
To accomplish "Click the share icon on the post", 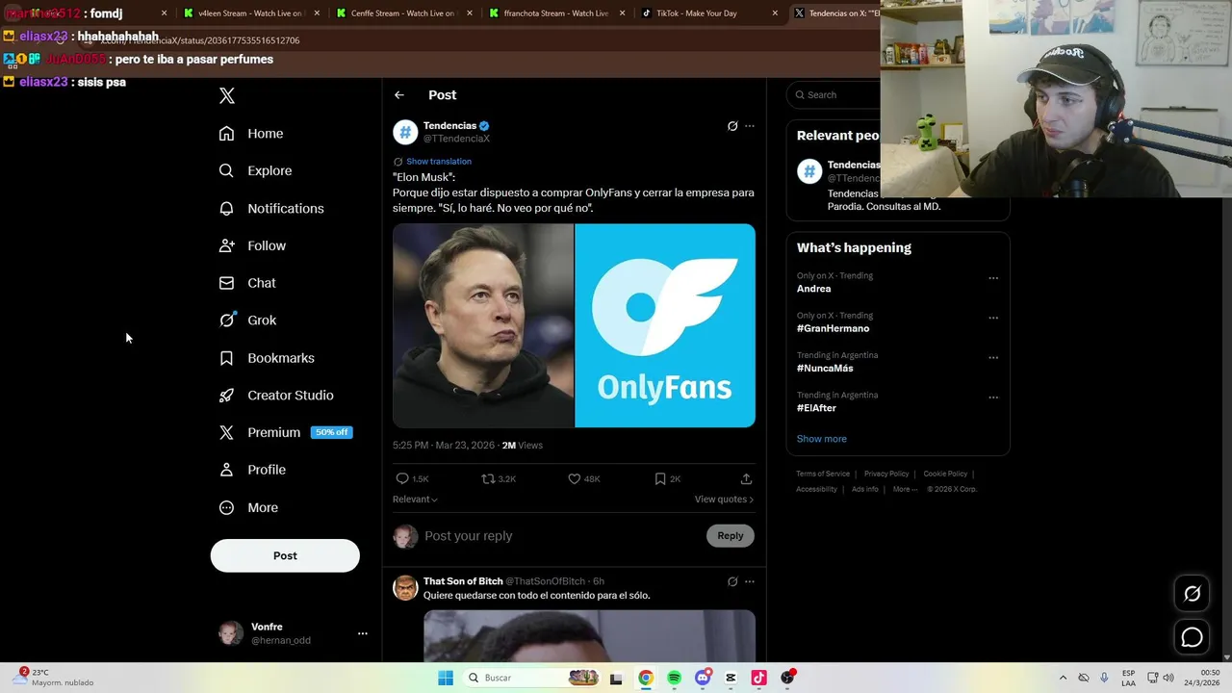I will (x=746, y=478).
